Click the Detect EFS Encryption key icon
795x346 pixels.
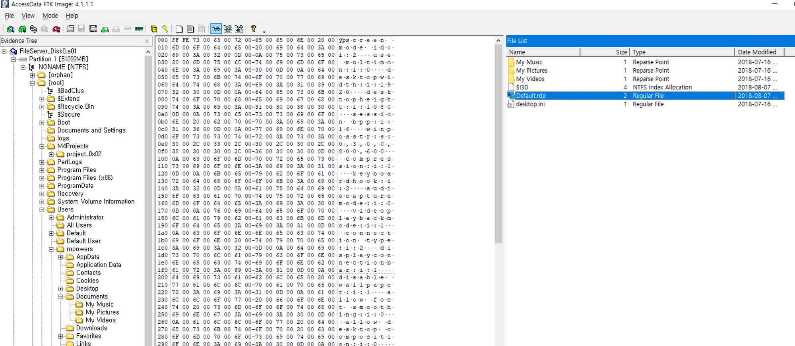165,29
